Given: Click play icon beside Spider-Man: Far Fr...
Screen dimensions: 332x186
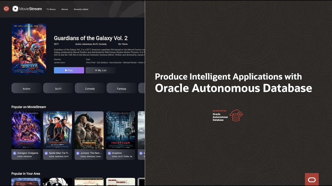Looking at the screenshot, I should coord(46,153).
